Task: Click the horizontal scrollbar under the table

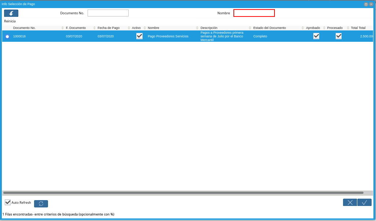Action: coord(183,193)
